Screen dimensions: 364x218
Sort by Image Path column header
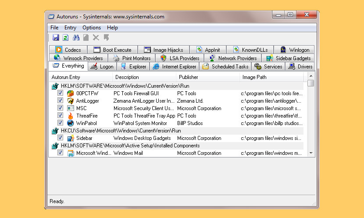[271, 77]
